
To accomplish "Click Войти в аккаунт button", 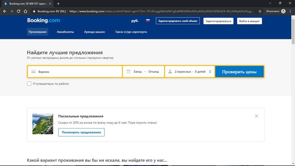I will coord(250,21).
